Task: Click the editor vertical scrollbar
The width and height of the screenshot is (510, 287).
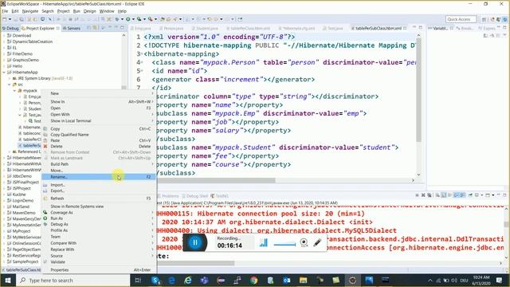Action: pyautogui.click(x=418, y=89)
